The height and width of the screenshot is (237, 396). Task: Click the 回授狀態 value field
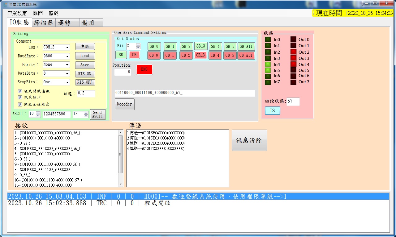click(293, 102)
